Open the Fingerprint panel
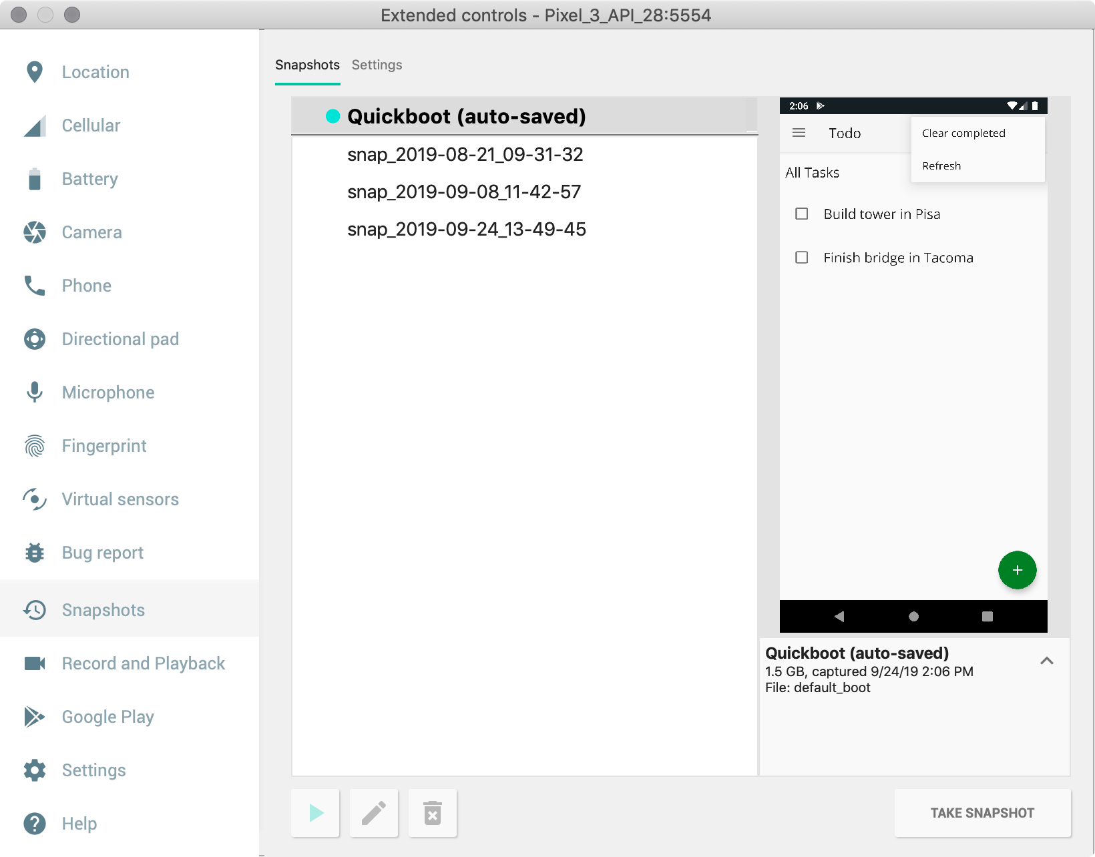 point(103,446)
